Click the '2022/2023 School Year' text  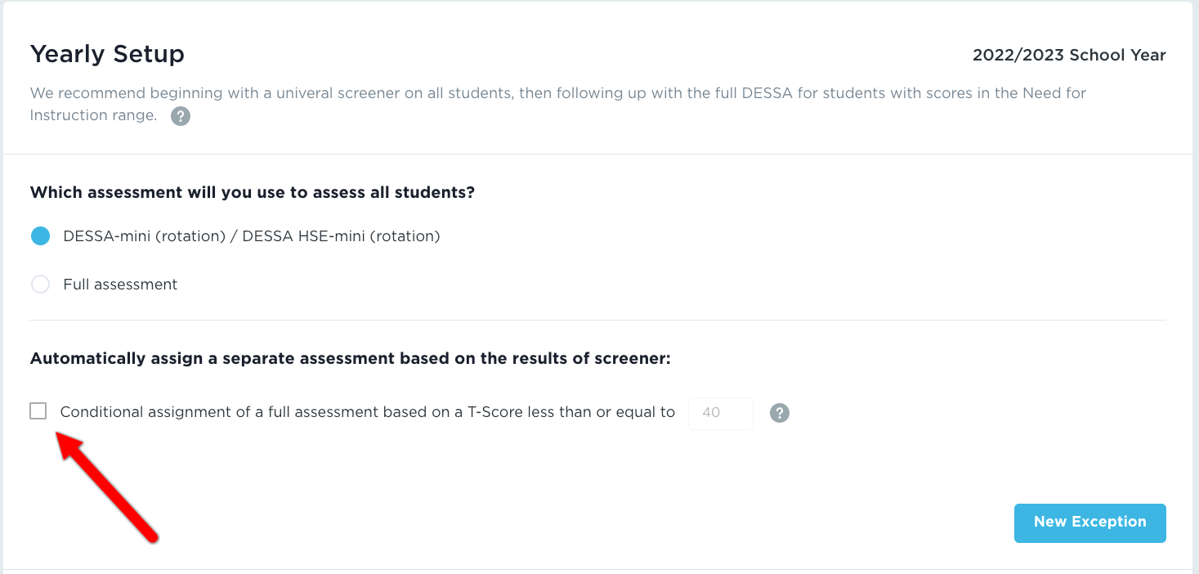1068,56
